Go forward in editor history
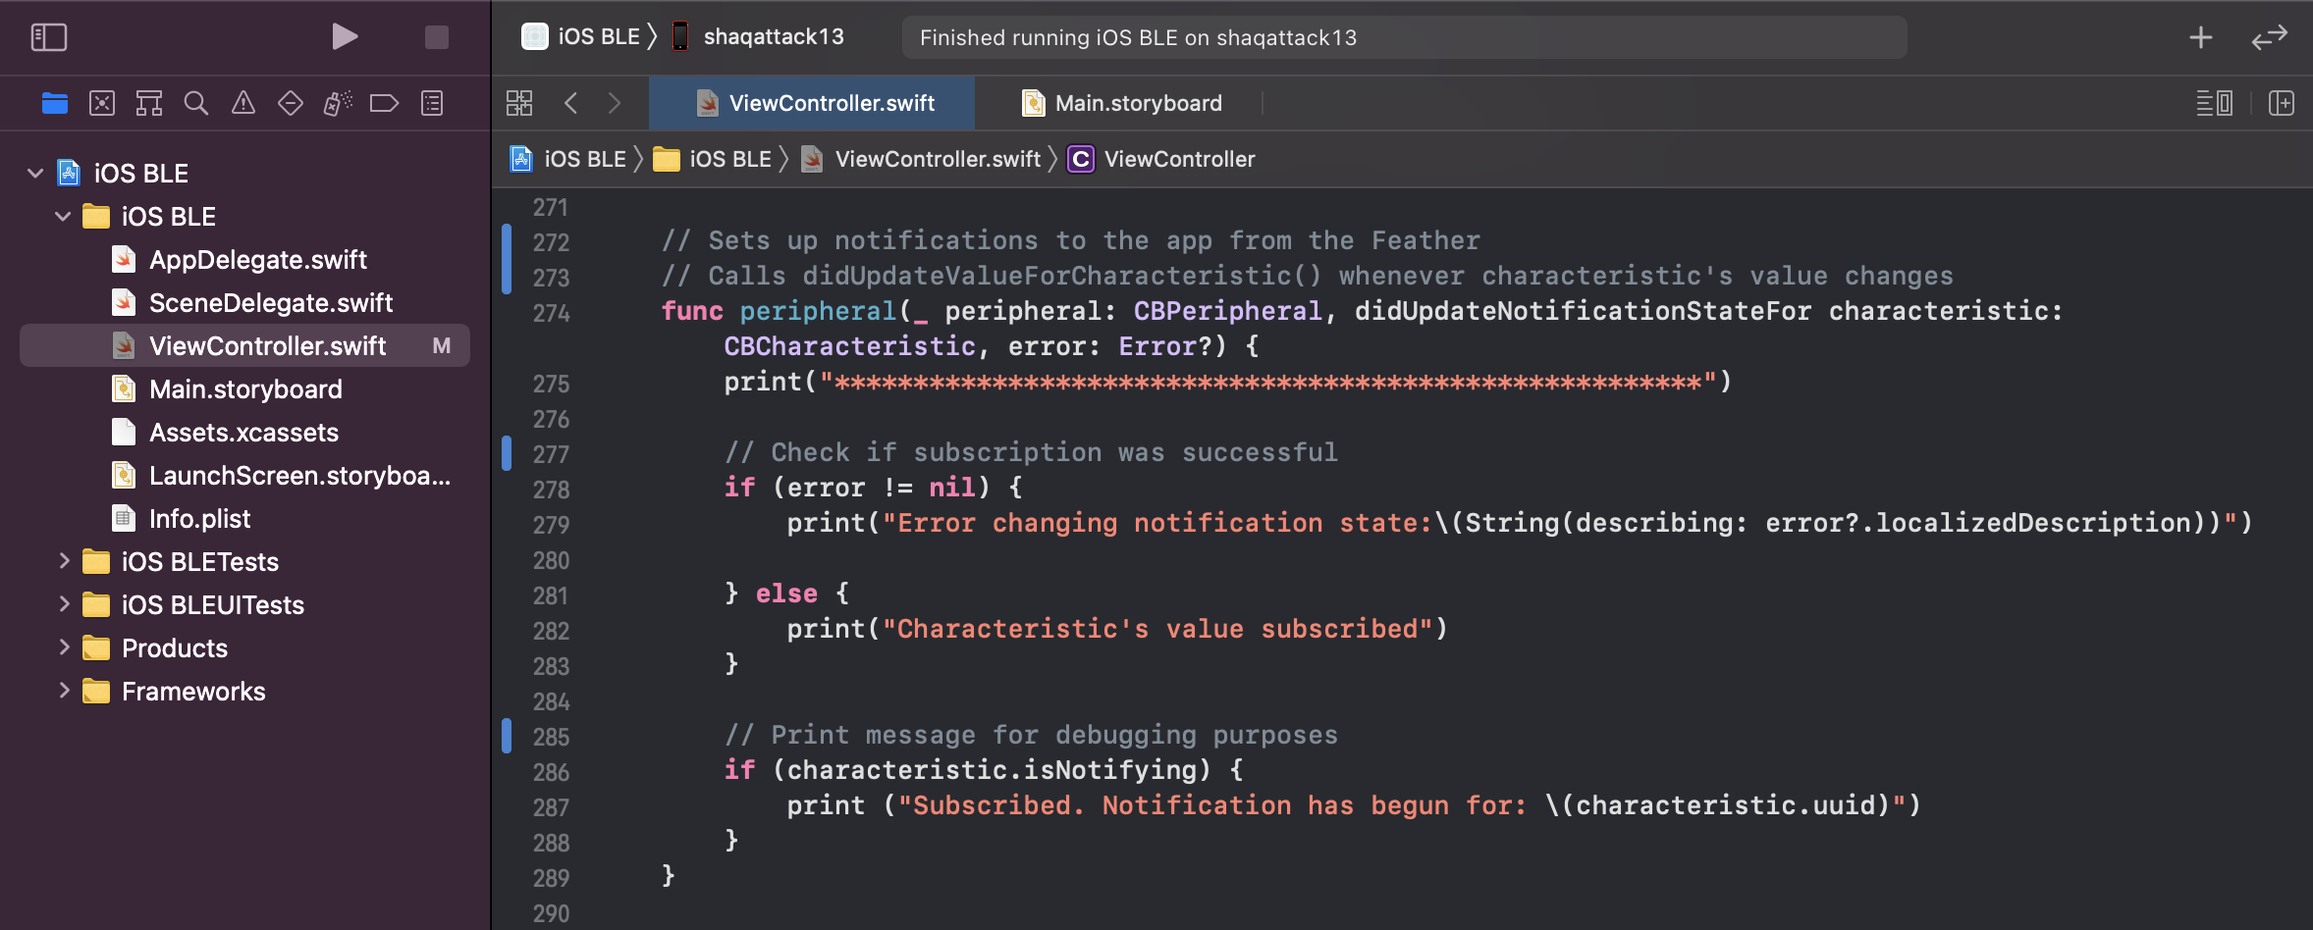 [x=615, y=103]
